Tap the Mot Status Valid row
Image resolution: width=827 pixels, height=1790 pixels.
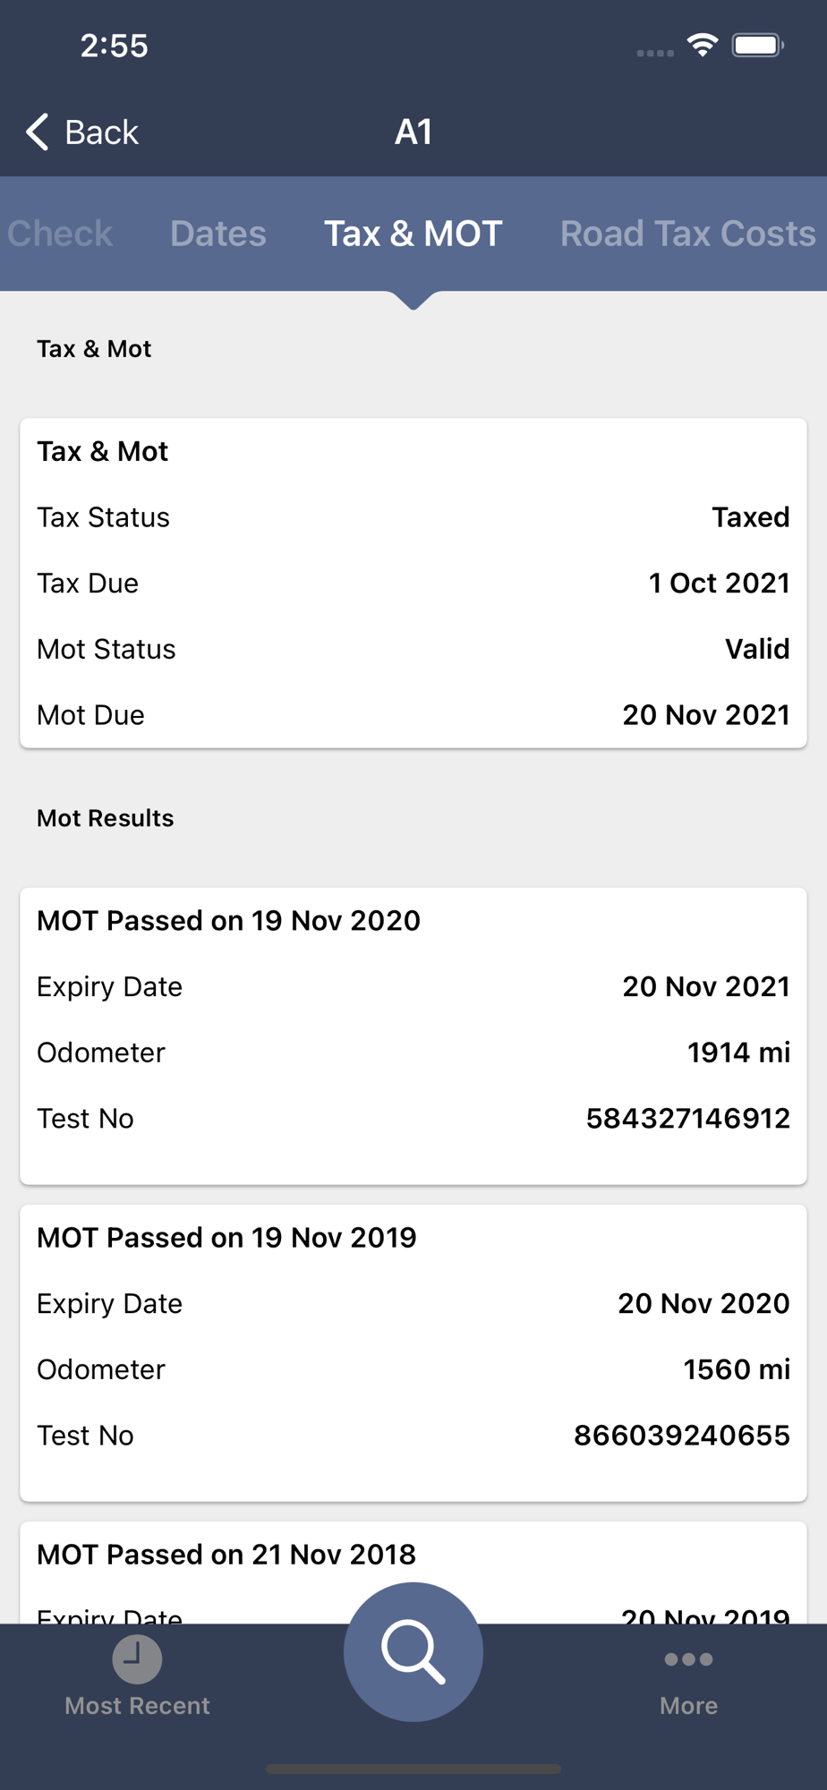413,649
